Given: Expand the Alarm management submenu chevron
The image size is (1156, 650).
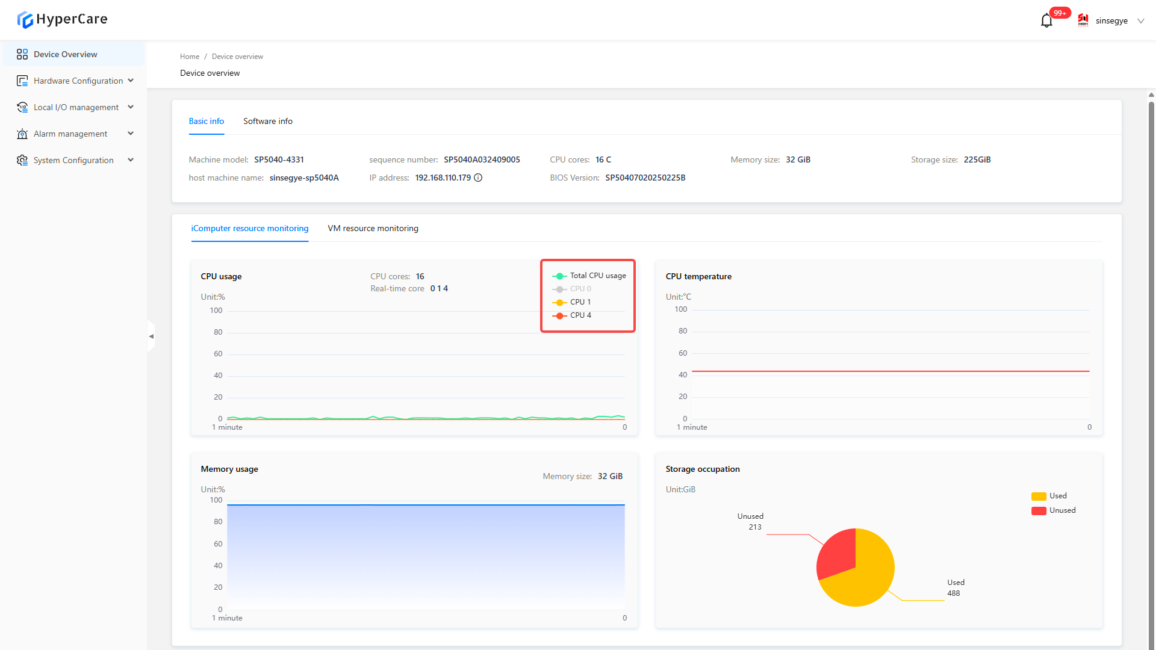Looking at the screenshot, I should coord(131,134).
